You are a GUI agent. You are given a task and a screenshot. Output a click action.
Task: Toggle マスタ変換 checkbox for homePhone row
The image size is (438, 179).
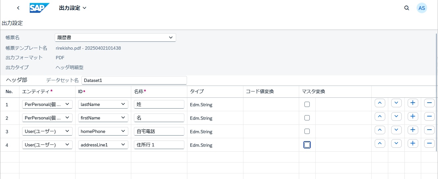(307, 131)
